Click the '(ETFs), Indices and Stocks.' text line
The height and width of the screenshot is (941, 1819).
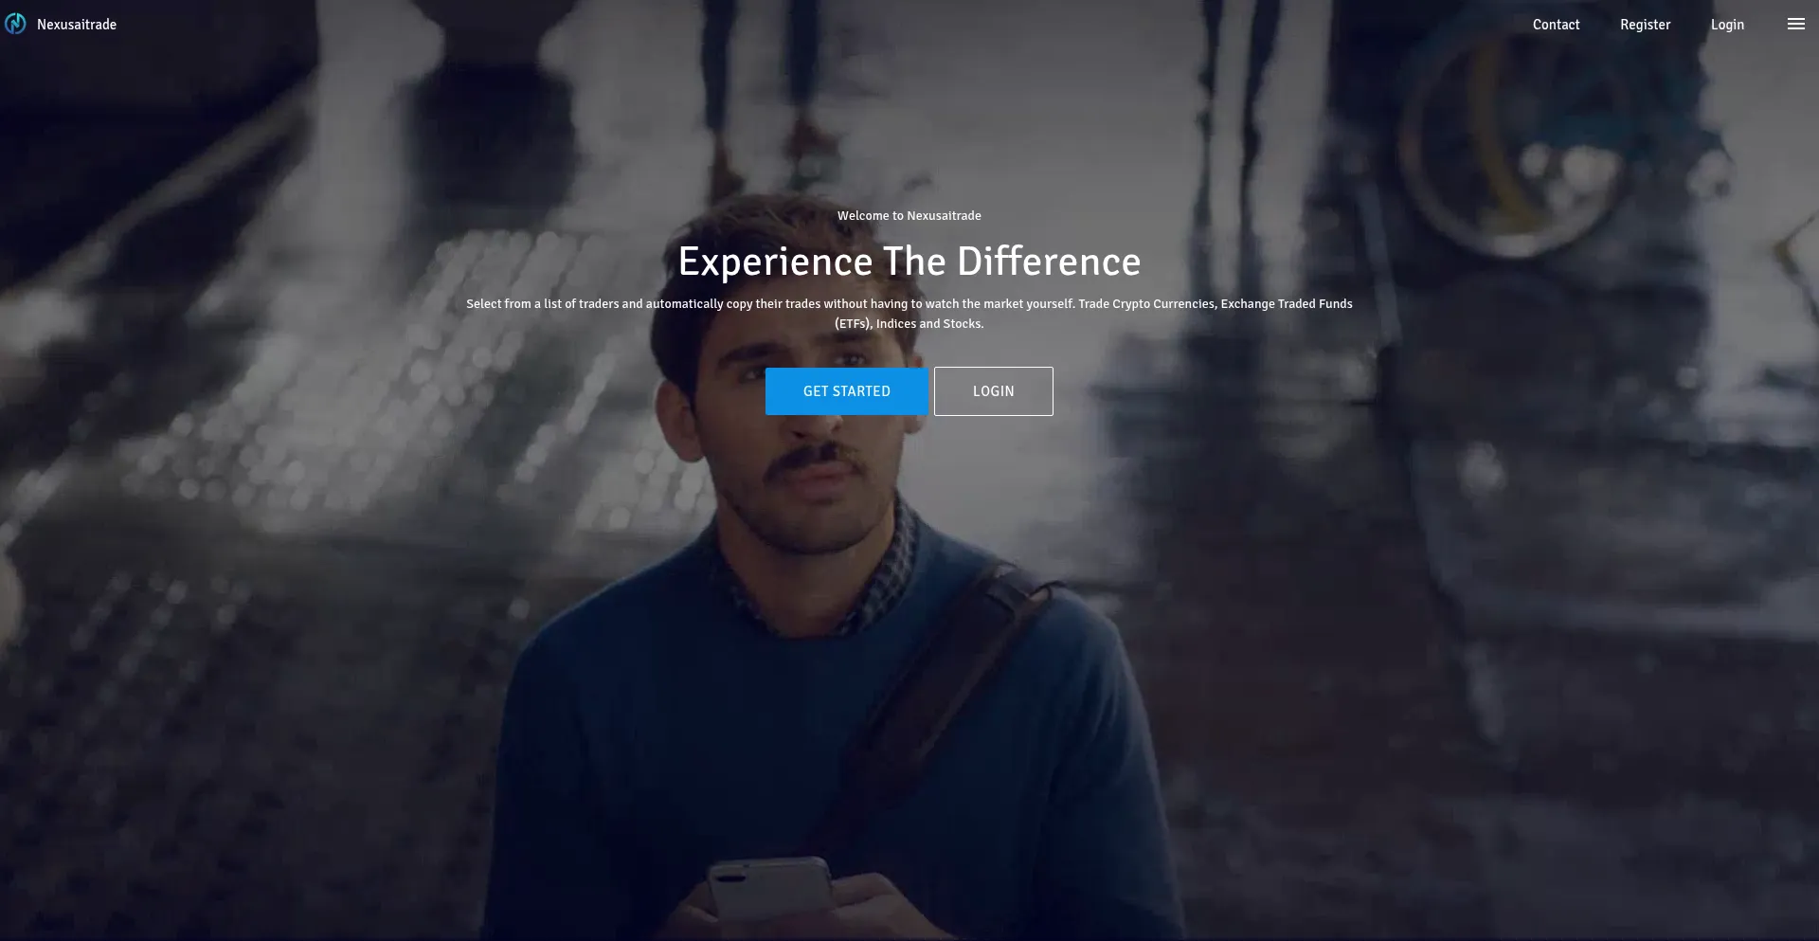[909, 324]
